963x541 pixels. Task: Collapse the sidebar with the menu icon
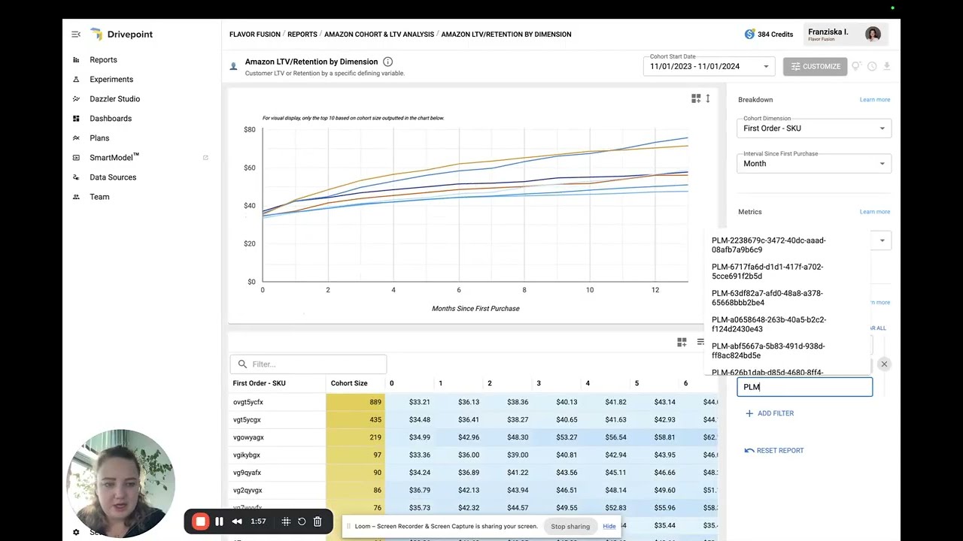point(76,35)
